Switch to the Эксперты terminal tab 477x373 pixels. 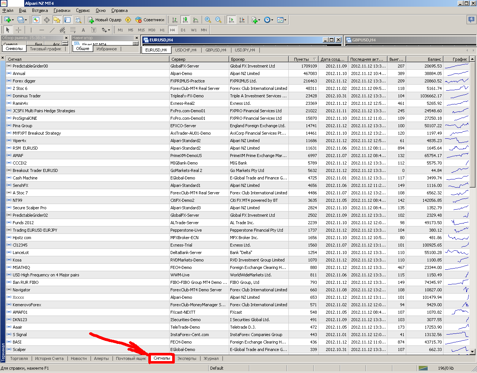187,358
